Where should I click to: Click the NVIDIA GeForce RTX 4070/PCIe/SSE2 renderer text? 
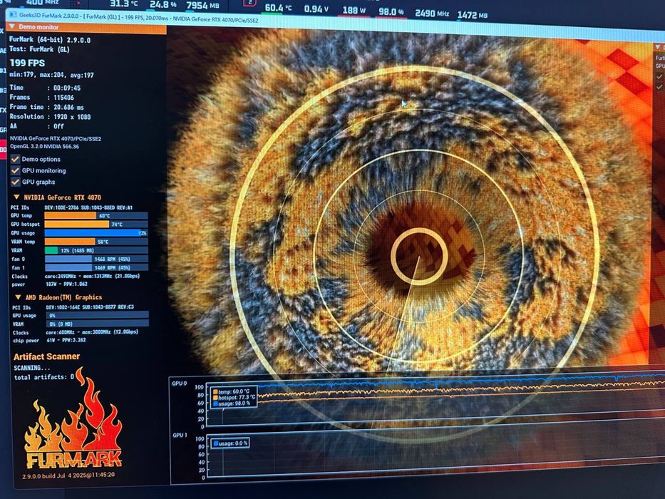point(56,138)
